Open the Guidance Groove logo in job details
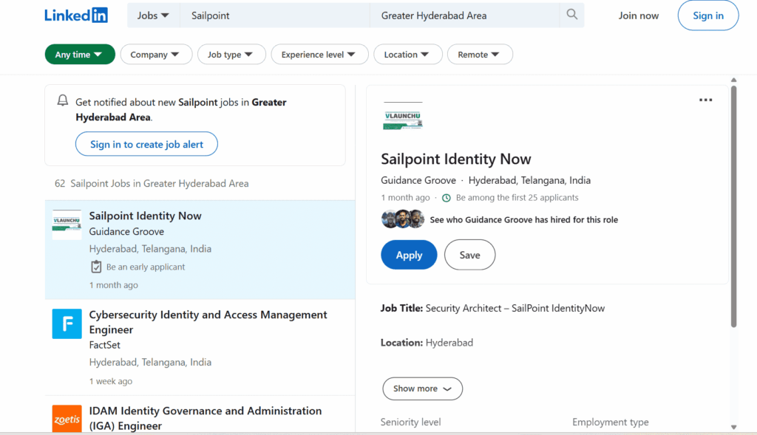 click(403, 116)
